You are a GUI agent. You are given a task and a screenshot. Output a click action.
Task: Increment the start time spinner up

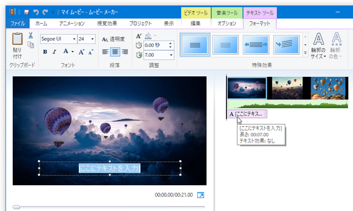[170, 44]
